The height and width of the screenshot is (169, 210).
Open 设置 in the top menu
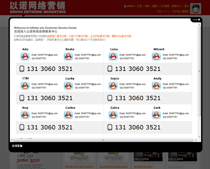(139, 6)
